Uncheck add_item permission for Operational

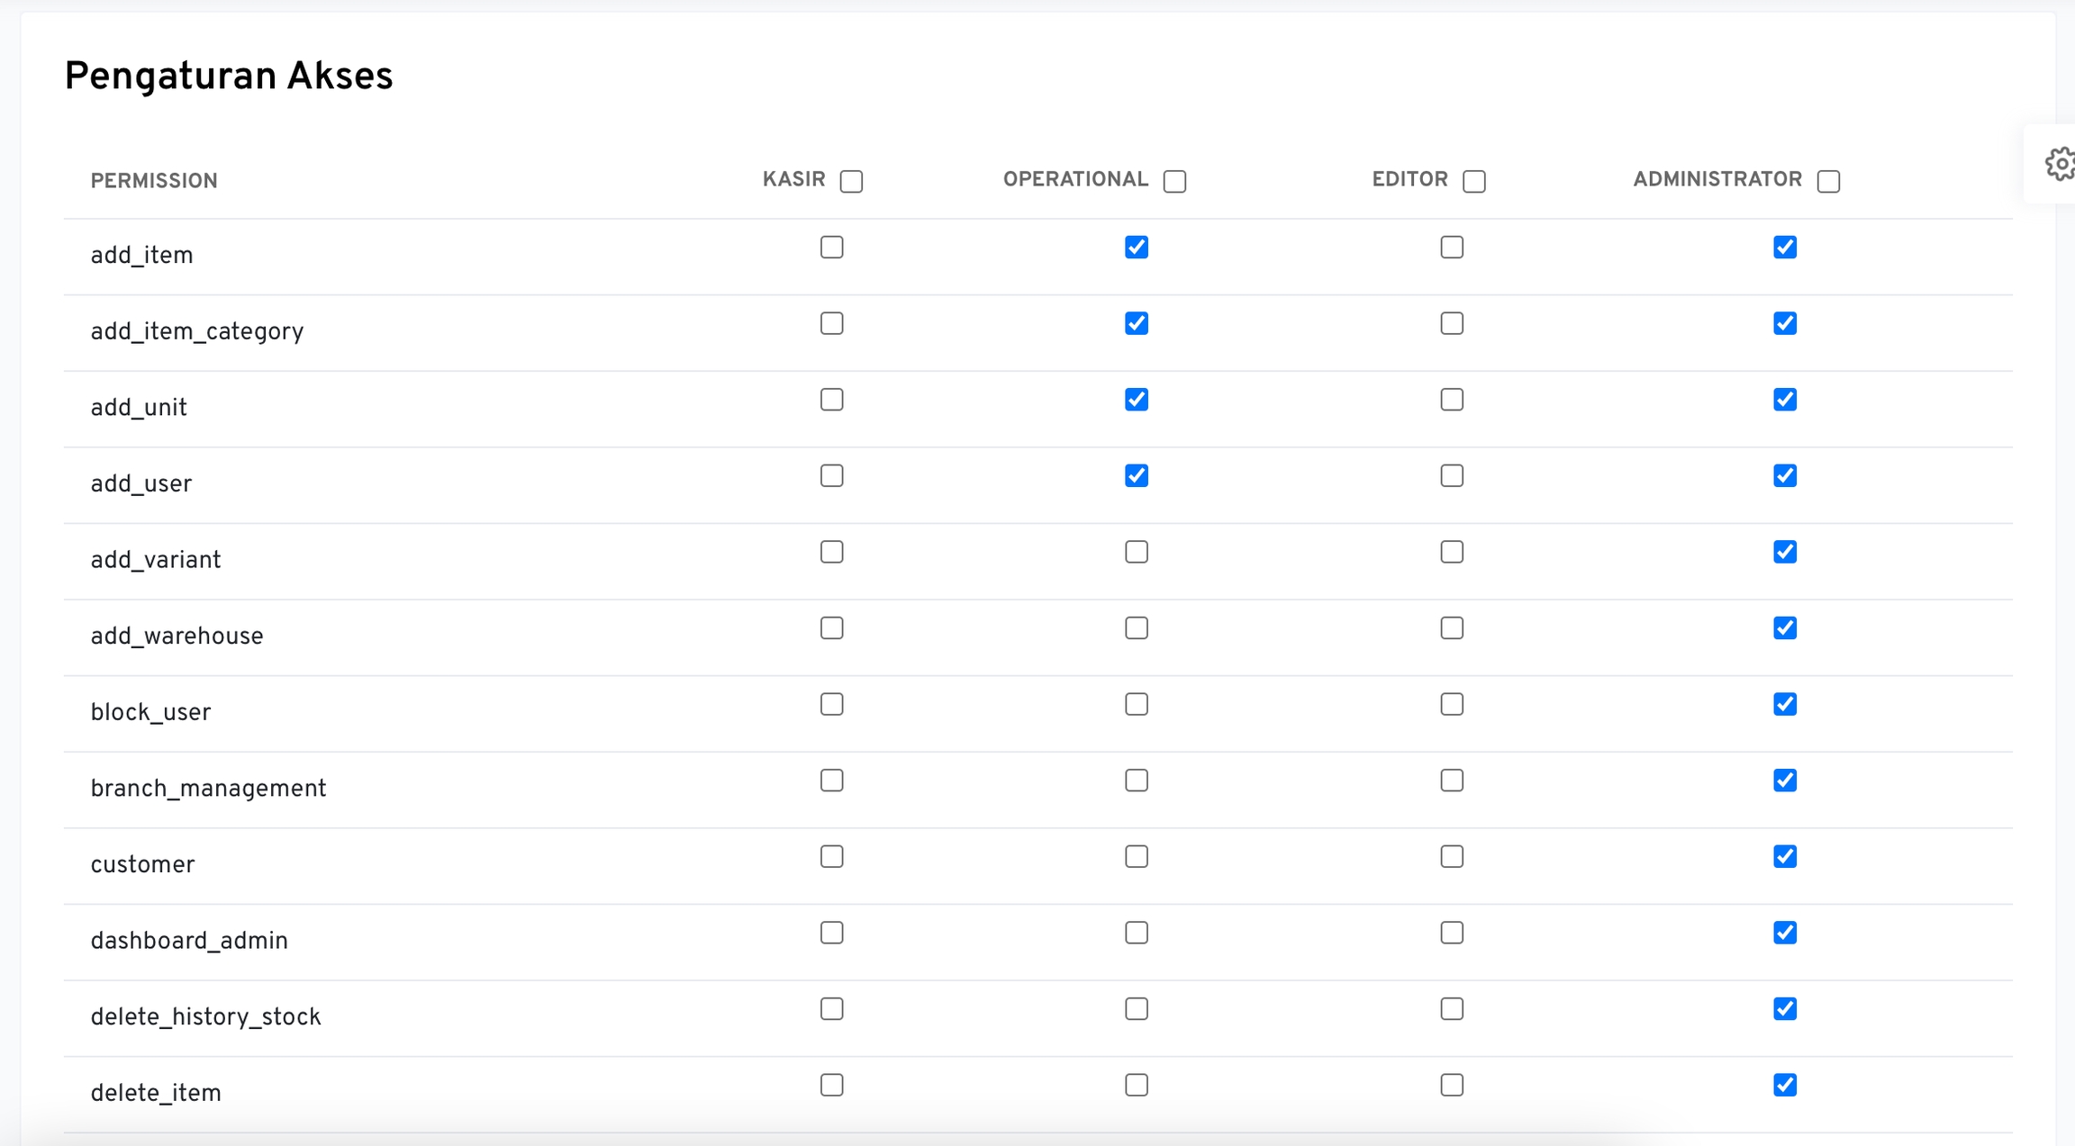coord(1137,248)
